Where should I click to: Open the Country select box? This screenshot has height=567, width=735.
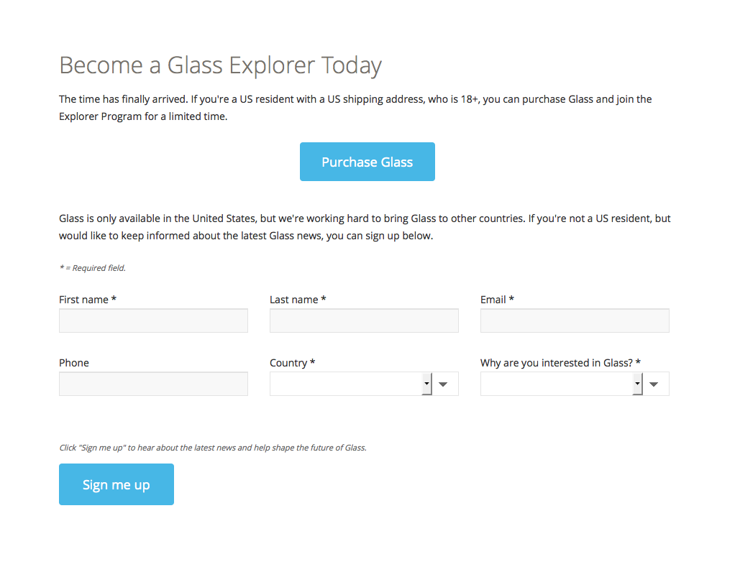pyautogui.click(x=346, y=384)
